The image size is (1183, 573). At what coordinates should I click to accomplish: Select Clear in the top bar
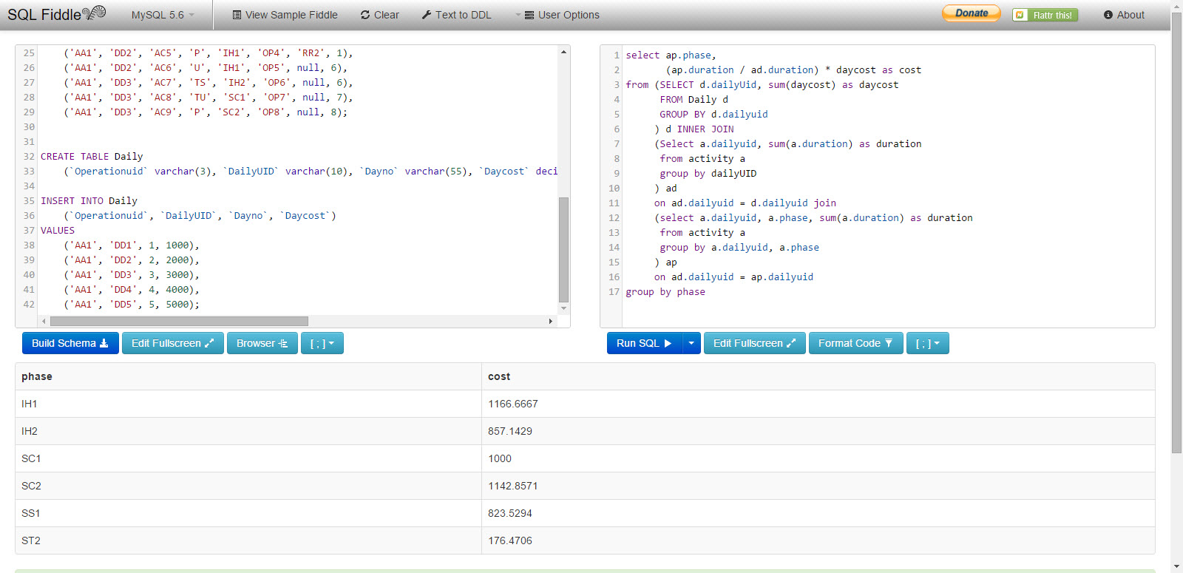[380, 15]
